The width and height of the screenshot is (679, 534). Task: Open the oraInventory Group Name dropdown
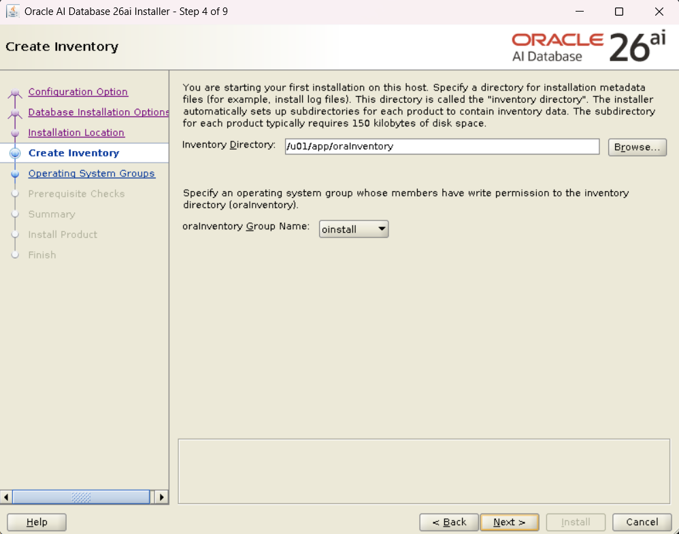click(353, 229)
